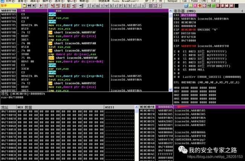Open the 帮助(H) Help menu
The image size is (245, 161).
pyautogui.click(x=84, y=1)
